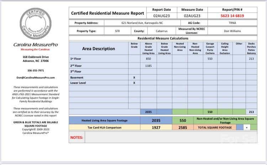Click the orange Total Square Footage 2585 cell
Screen dimensions: 267x165
tap(183, 127)
